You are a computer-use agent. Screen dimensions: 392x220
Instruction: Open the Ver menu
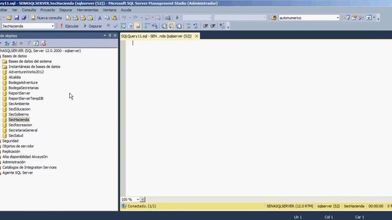coord(15,10)
